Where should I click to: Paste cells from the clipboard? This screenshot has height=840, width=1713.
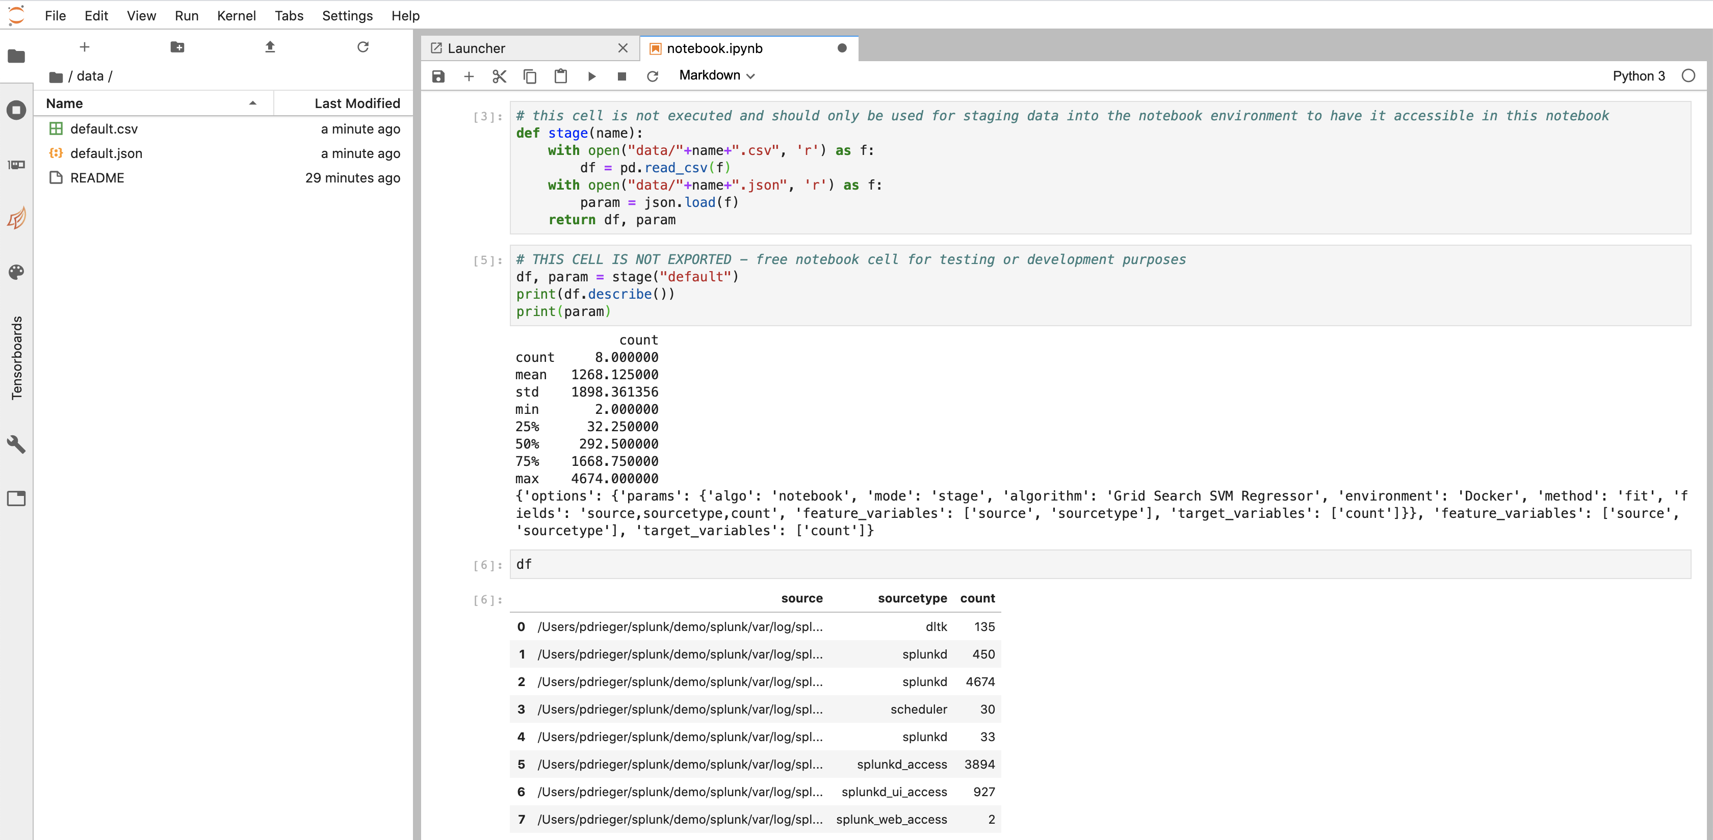561,76
